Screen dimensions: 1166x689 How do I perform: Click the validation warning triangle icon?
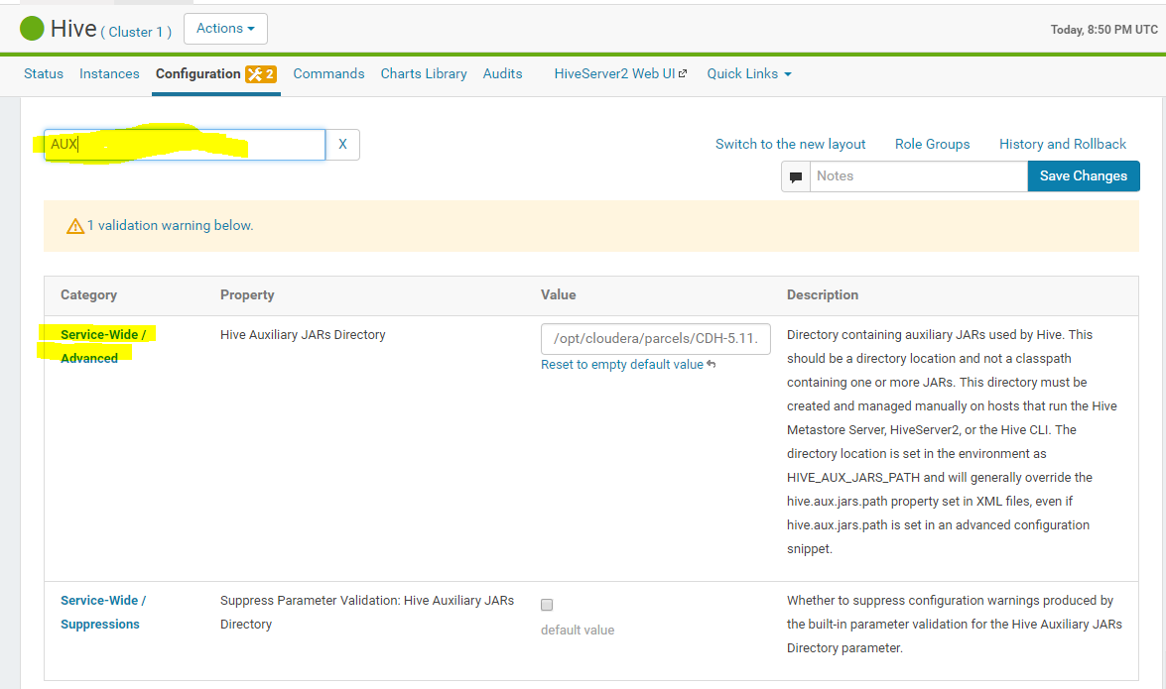tap(75, 226)
